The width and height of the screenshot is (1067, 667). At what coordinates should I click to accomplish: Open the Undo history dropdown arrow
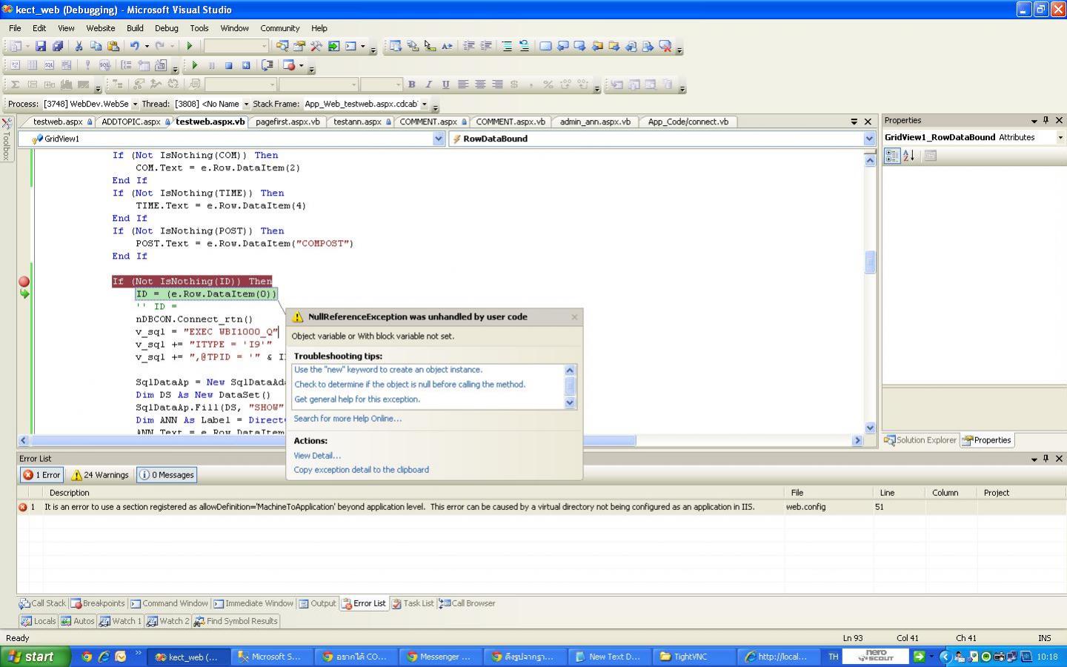(147, 46)
